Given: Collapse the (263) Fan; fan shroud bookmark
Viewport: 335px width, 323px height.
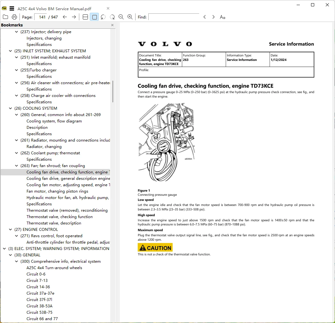Looking at the screenshot, I should (x=16, y=165).
